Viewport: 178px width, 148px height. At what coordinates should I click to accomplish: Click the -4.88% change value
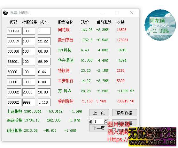click(102, 50)
